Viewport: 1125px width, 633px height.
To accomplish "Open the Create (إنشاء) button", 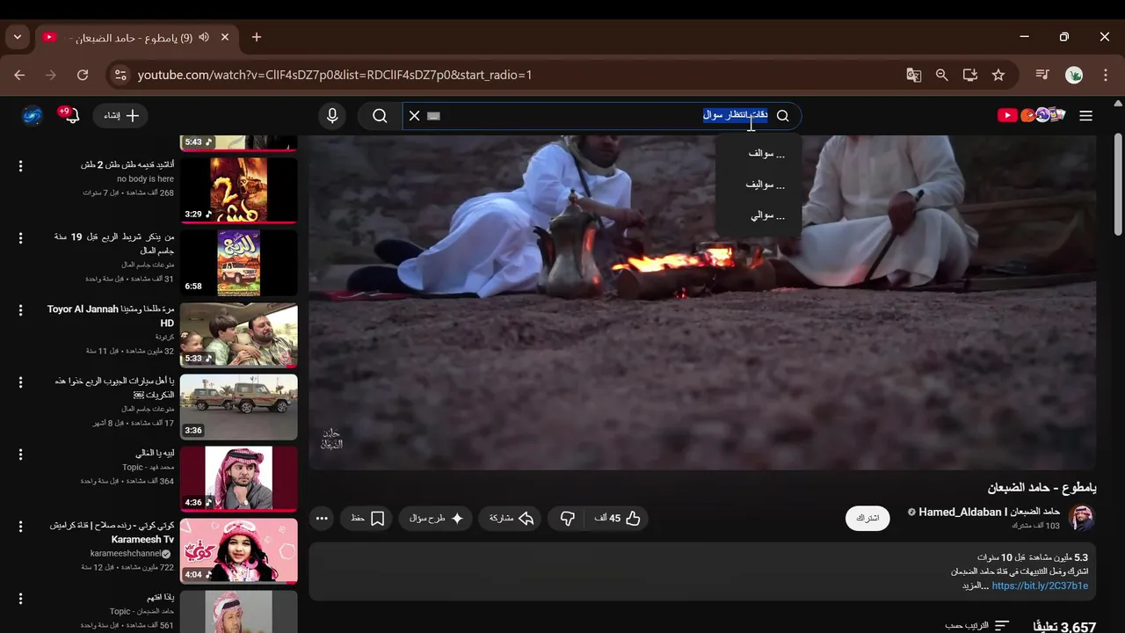I will coord(120,115).
